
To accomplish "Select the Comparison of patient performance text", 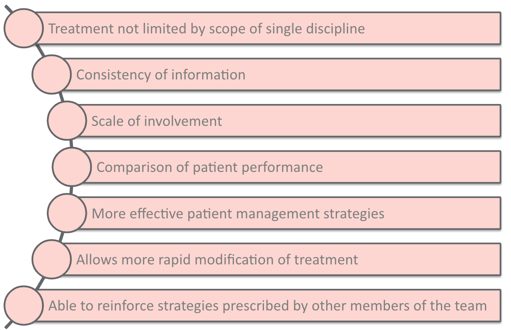I will pos(210,167).
